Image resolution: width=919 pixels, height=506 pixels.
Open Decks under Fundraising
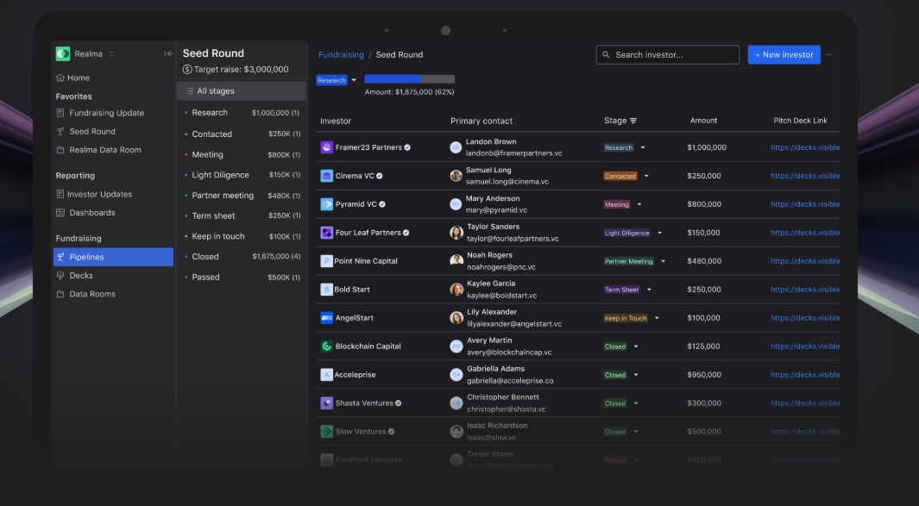click(74, 276)
